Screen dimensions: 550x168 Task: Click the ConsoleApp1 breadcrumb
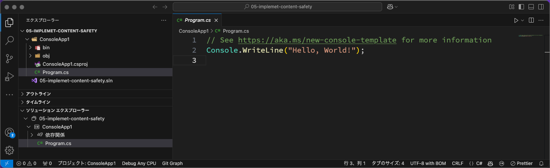click(x=194, y=31)
